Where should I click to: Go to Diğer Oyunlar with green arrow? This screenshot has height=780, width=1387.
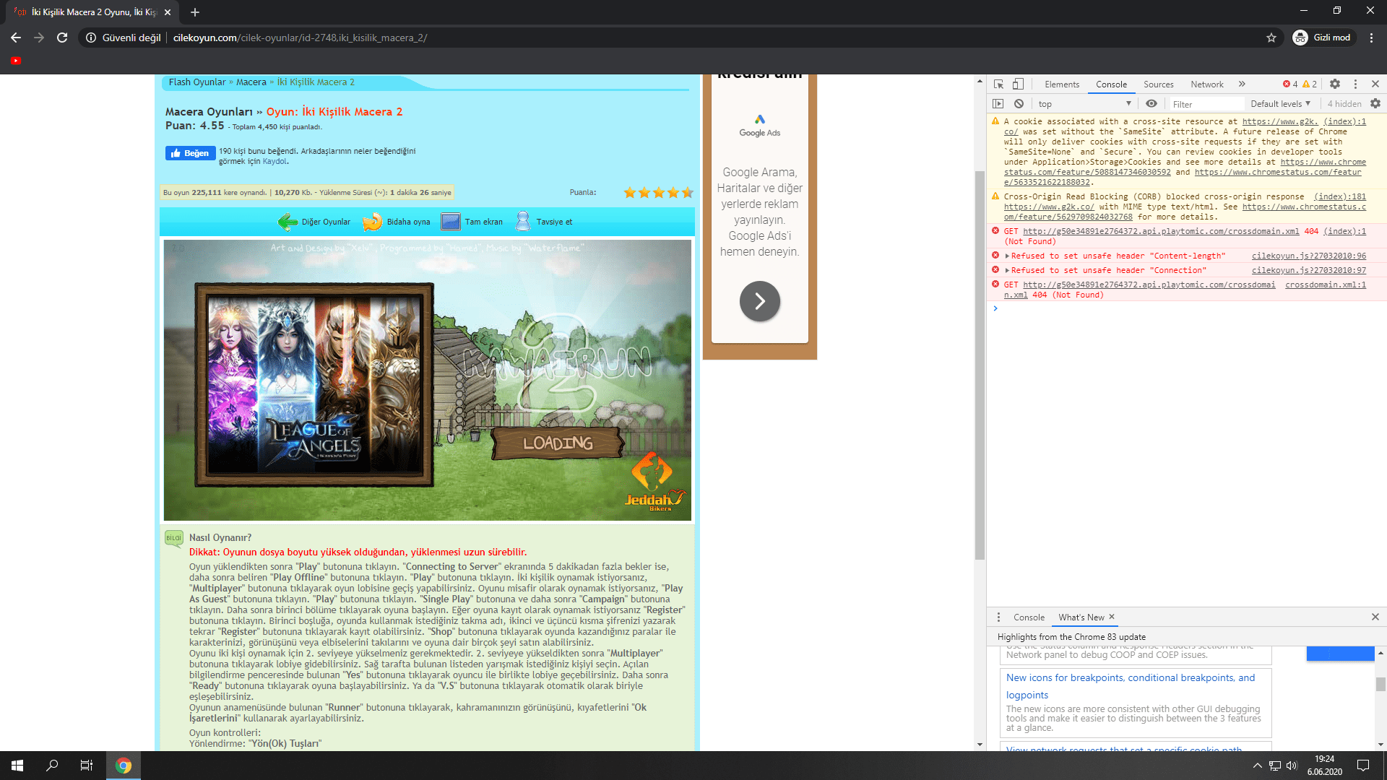[314, 222]
